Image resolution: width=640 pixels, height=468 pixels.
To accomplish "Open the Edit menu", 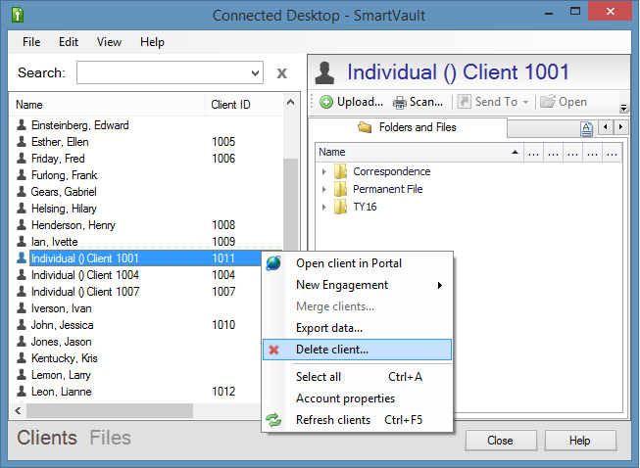I will (x=69, y=42).
